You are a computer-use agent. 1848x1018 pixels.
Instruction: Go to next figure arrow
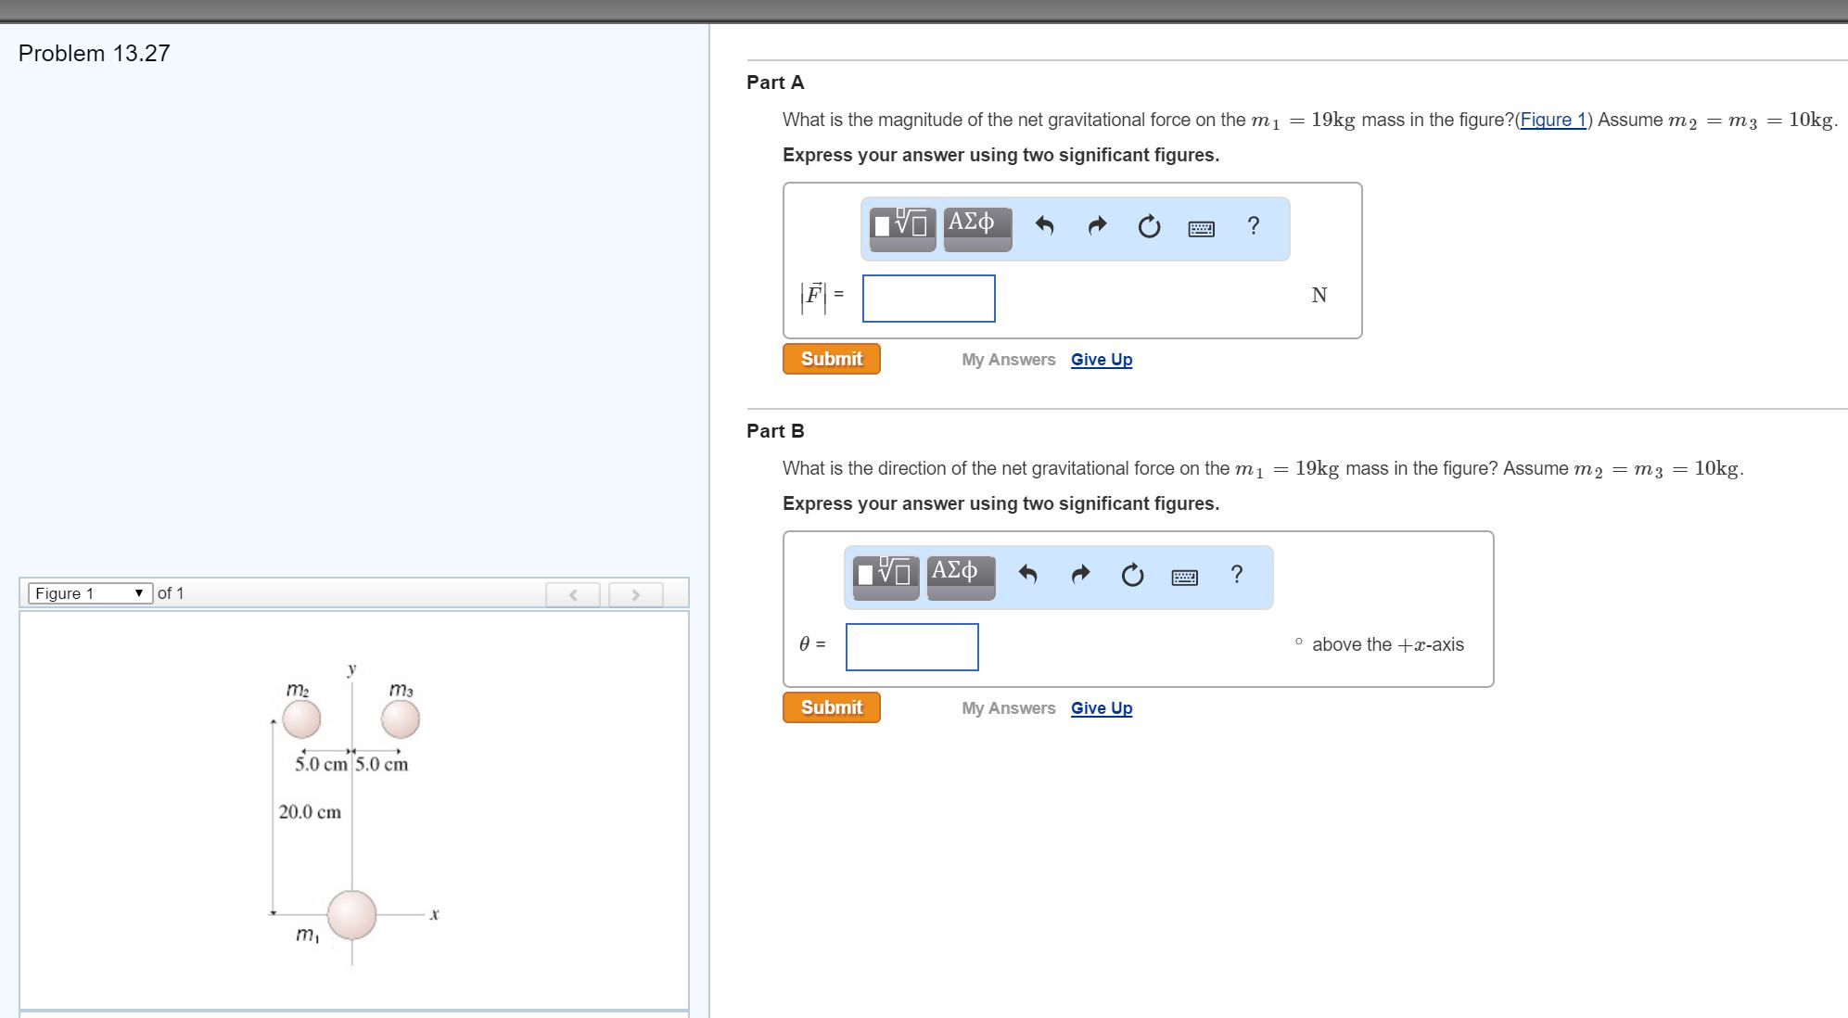pos(636,594)
